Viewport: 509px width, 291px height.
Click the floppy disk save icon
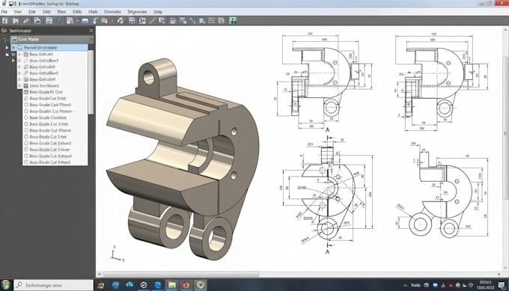point(49,21)
